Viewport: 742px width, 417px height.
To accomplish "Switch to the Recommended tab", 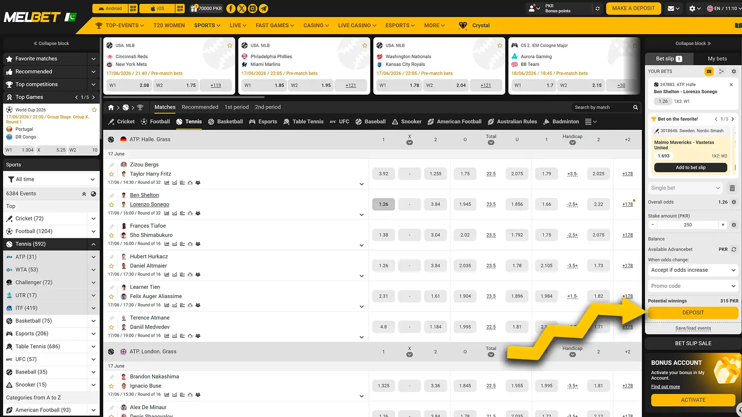I will pyautogui.click(x=200, y=107).
